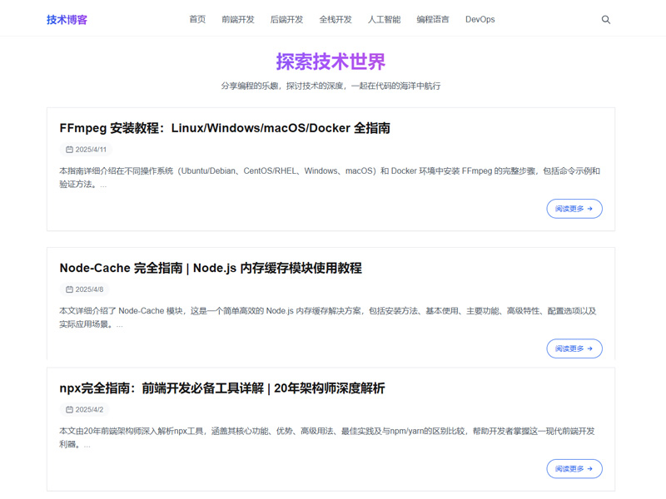Open the Node-Cache 完全指南 article title
The height and width of the screenshot is (499, 666).
pyautogui.click(x=211, y=268)
